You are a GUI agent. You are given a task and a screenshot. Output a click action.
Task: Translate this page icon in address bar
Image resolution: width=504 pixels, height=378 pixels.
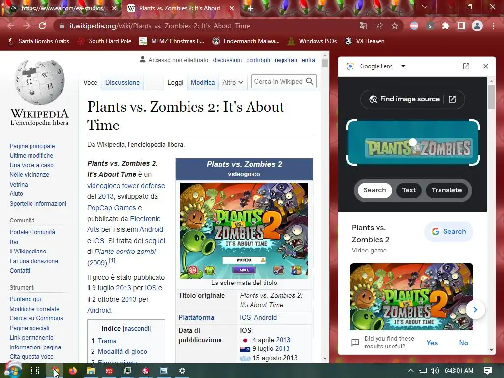(x=363, y=26)
